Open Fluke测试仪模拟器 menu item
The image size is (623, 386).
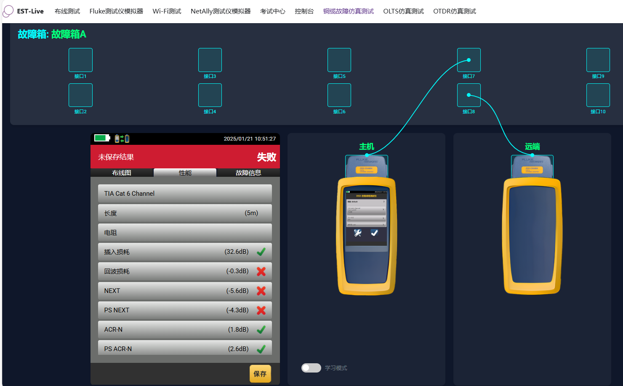click(x=116, y=11)
